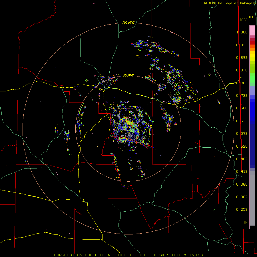The height and width of the screenshot is (257, 257).
Task: Click the 0.360 scale value
Action: click(242, 184)
